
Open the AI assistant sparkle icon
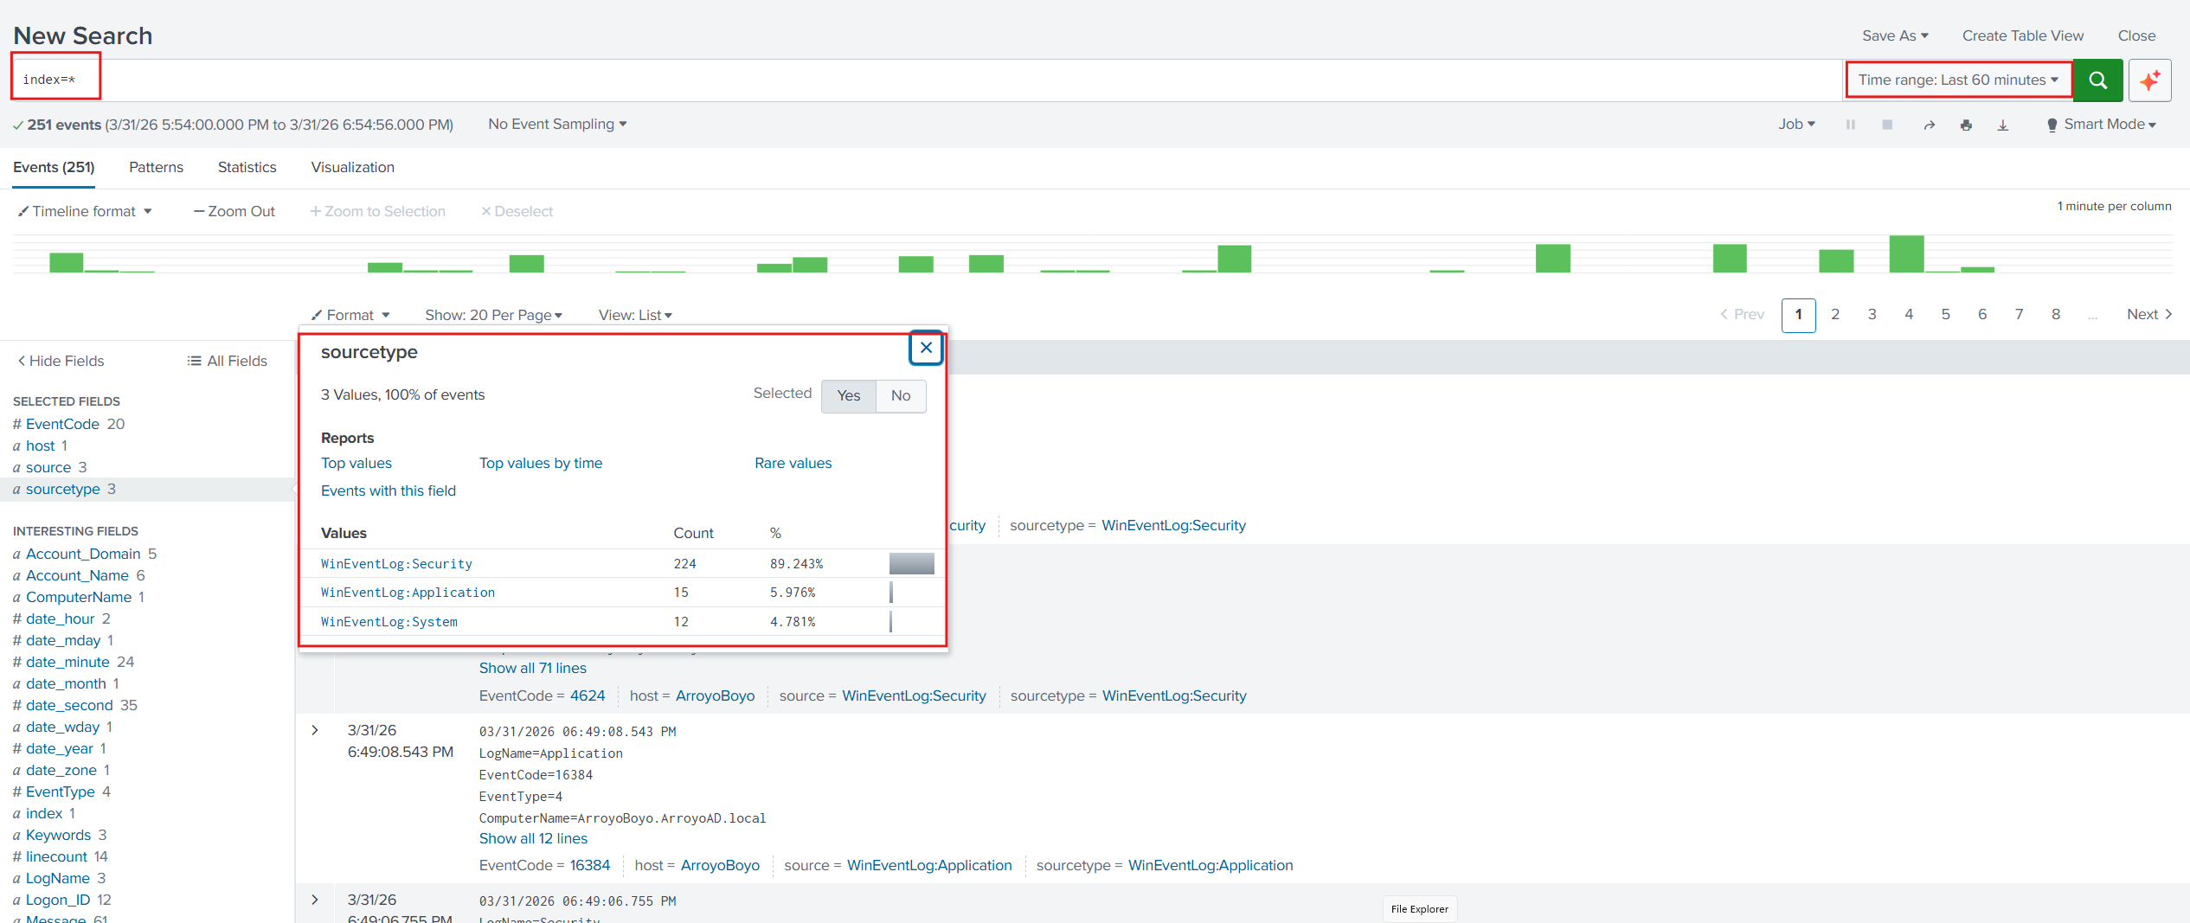(x=2149, y=80)
